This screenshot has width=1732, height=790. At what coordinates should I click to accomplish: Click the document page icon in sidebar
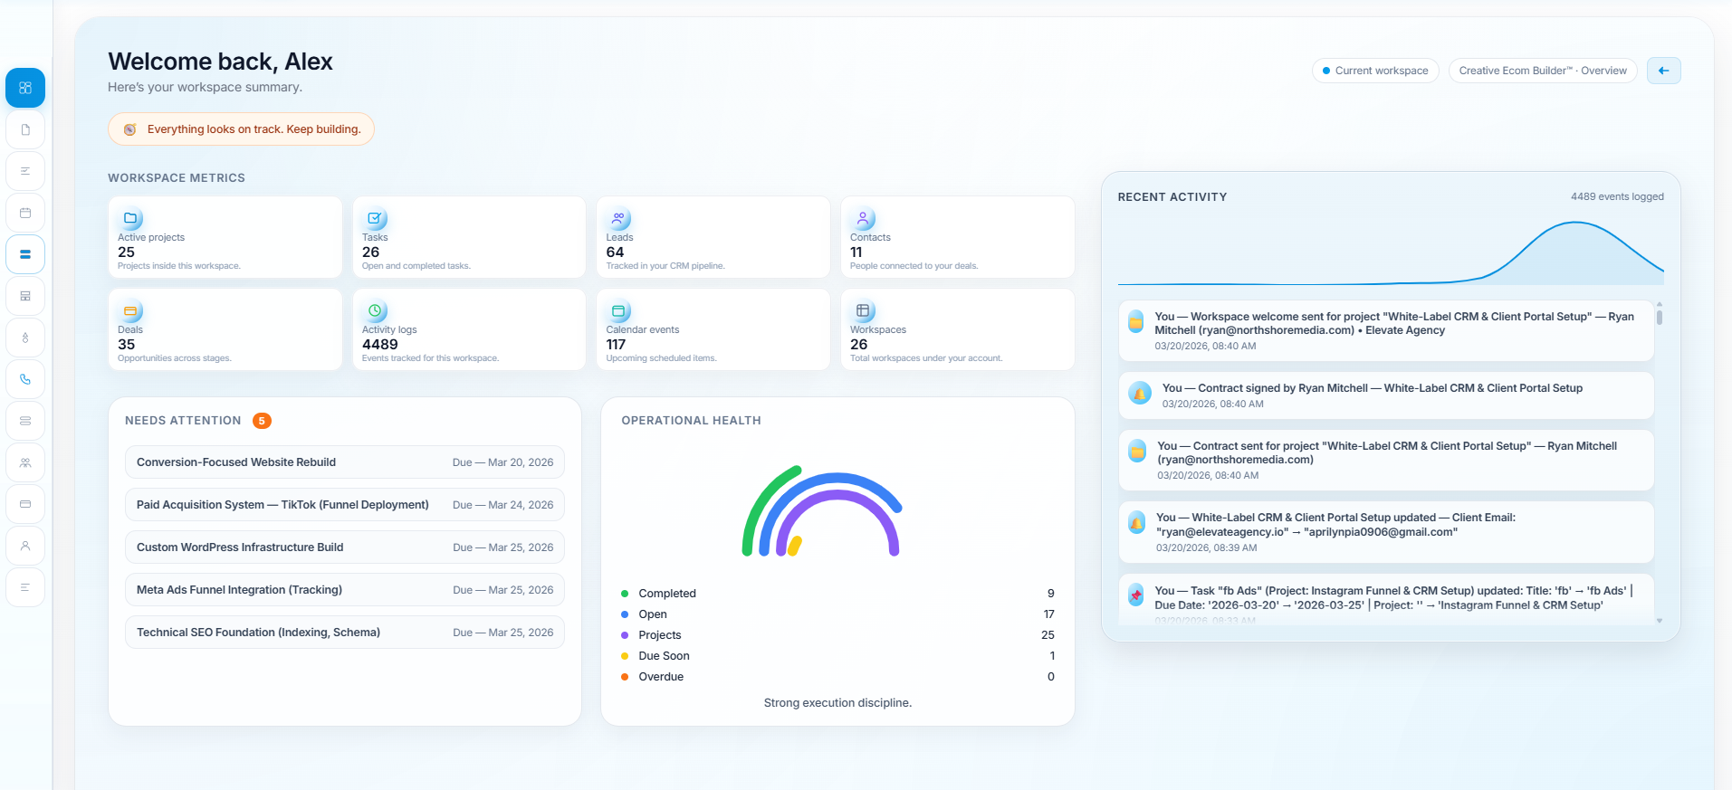[25, 129]
